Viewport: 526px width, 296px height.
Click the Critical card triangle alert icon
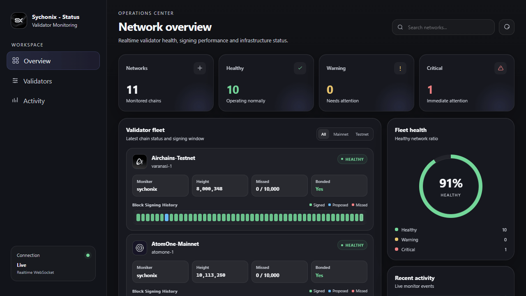click(x=501, y=68)
